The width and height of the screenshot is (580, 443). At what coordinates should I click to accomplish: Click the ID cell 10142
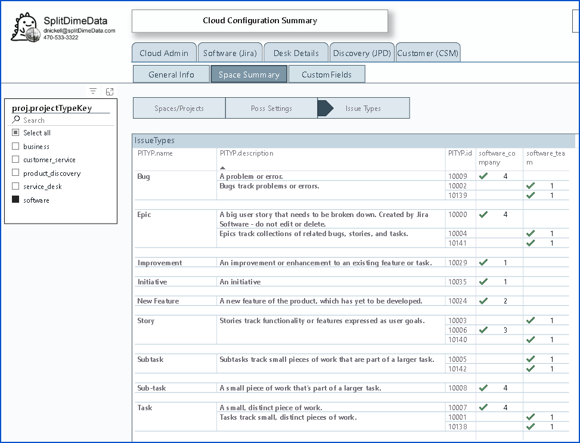click(458, 368)
